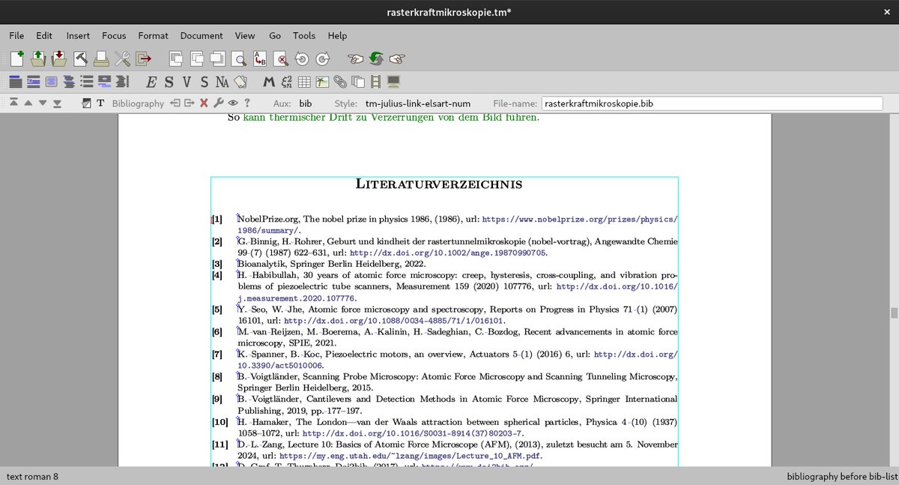The height and width of the screenshot is (485, 899).
Task: Reload with the green arrows icon
Action: click(x=377, y=58)
